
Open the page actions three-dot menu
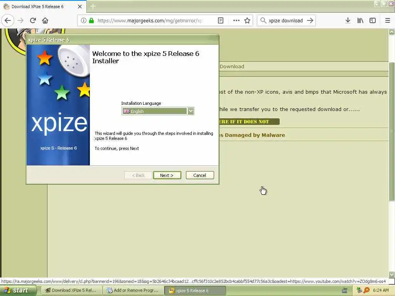pyautogui.click(x=236, y=20)
